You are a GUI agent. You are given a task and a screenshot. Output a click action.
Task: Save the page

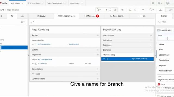pyautogui.click(x=170, y=10)
